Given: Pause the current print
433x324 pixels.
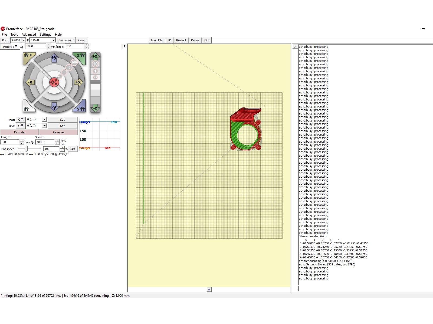Looking at the screenshot, I should [x=195, y=40].
